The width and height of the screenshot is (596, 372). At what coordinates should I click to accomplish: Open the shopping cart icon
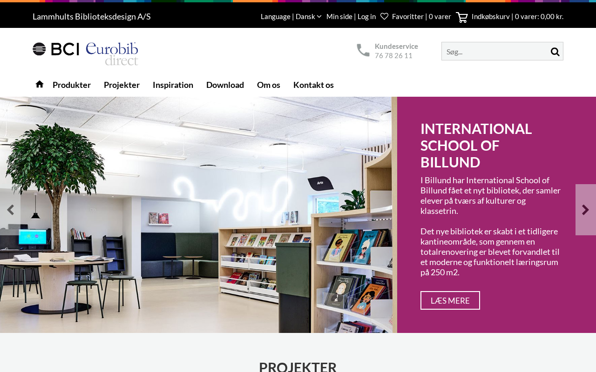(x=462, y=17)
